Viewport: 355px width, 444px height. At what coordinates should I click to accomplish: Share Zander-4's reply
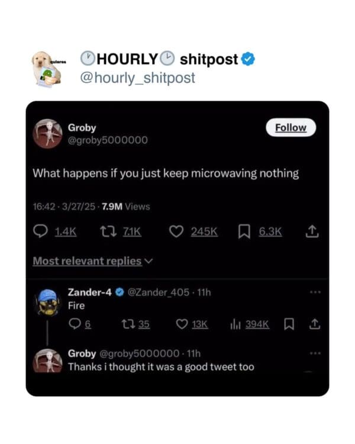tap(315, 324)
